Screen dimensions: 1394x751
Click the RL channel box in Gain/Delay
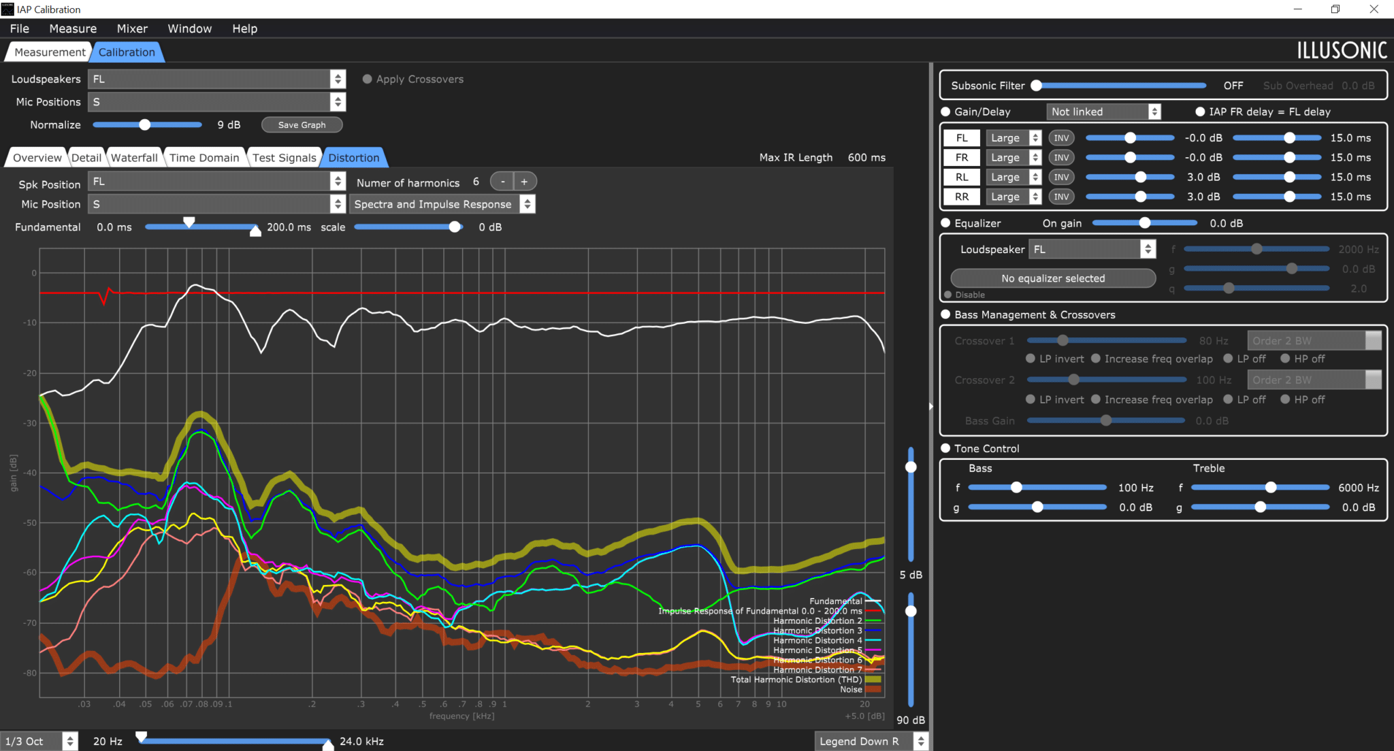click(962, 178)
